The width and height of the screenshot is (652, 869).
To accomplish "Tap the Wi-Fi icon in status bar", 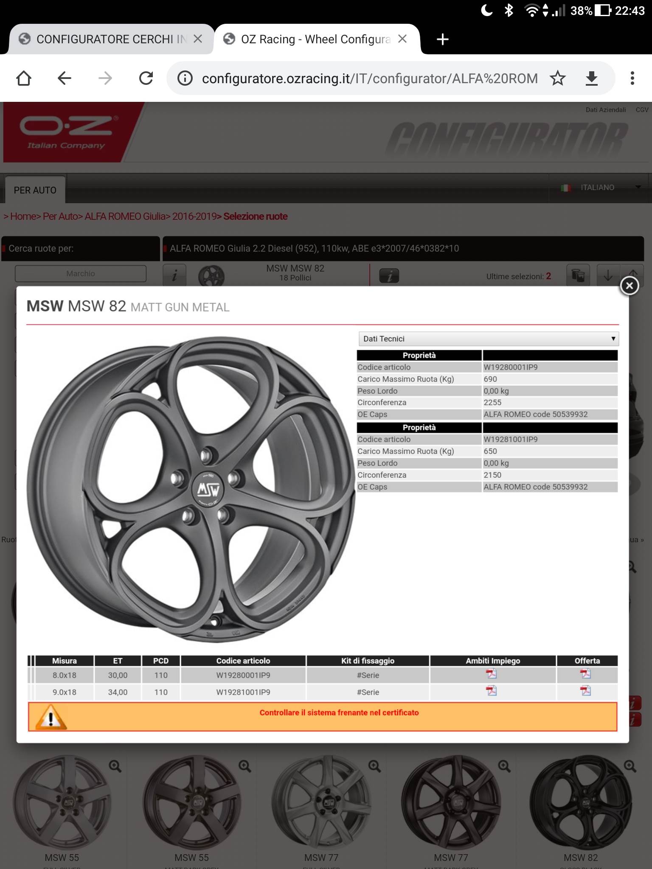I will [x=532, y=10].
